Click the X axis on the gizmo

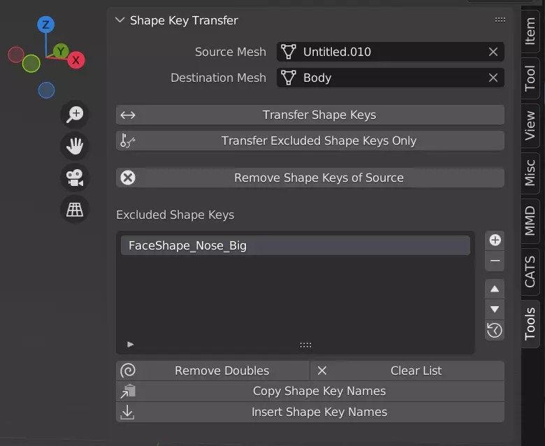pyautogui.click(x=76, y=60)
